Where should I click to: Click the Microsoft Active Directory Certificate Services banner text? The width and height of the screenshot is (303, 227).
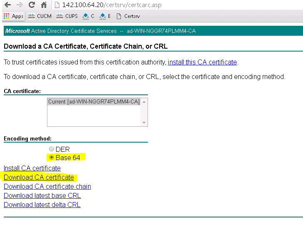coord(101,31)
